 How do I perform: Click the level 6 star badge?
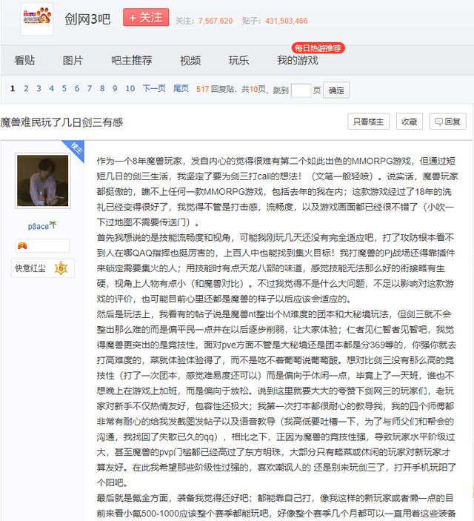click(61, 268)
